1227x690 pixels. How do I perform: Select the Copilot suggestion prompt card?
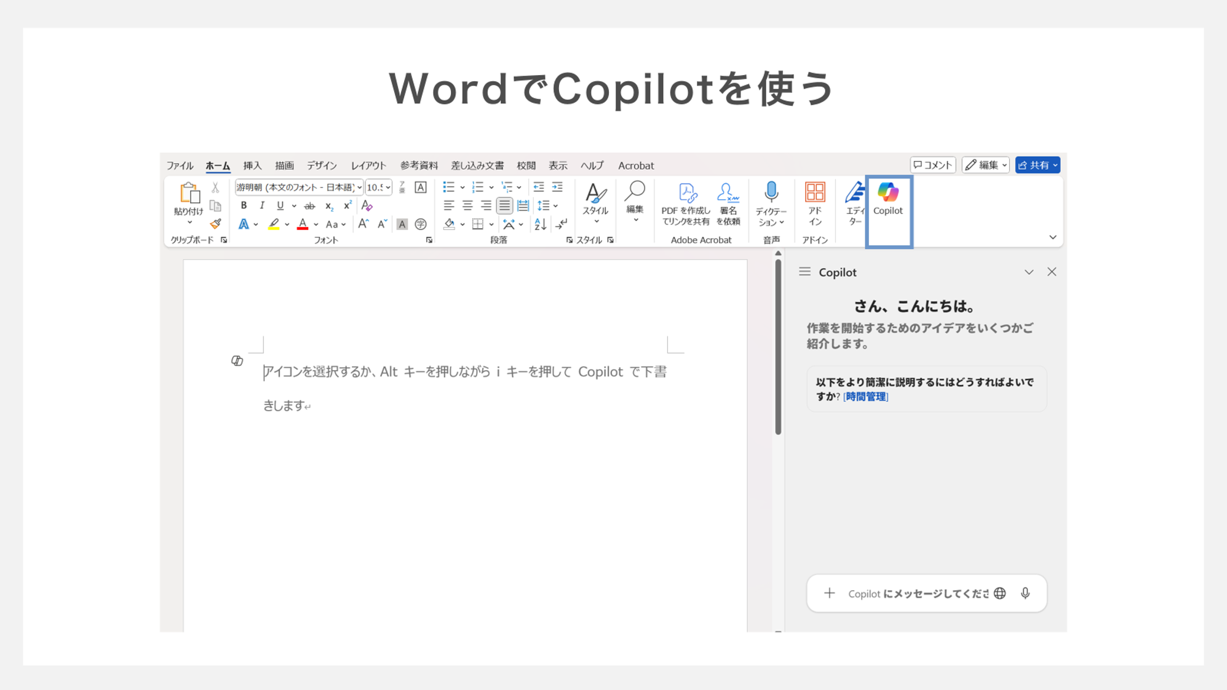(x=926, y=389)
